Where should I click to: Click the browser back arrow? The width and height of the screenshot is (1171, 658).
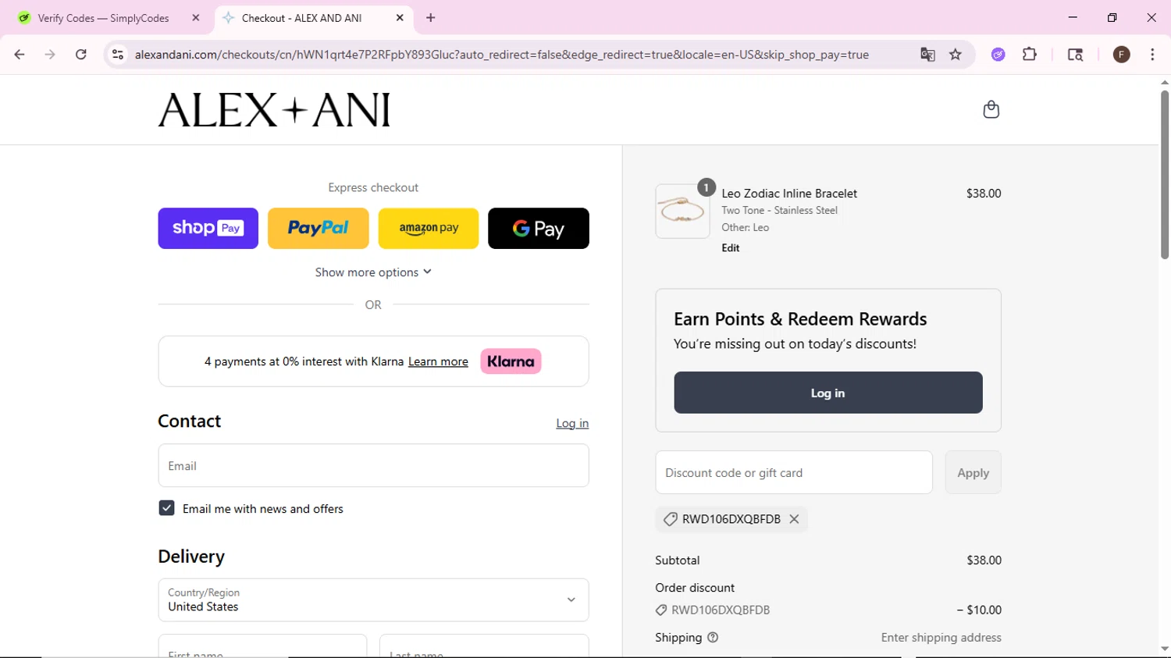click(20, 55)
